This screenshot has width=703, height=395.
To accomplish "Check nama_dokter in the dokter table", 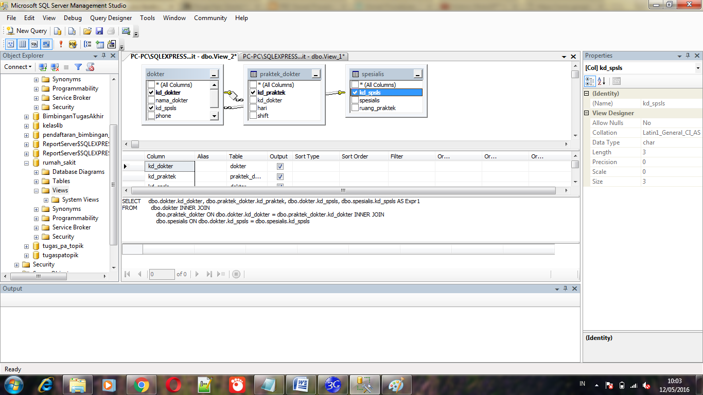I will [151, 100].
